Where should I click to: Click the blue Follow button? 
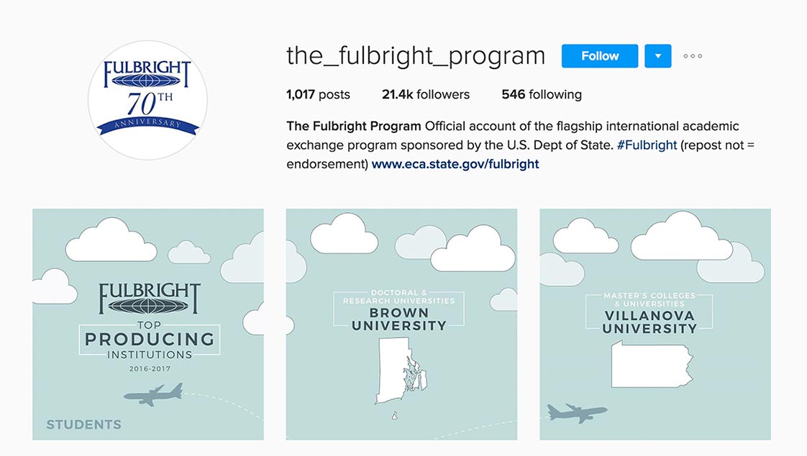tap(599, 56)
